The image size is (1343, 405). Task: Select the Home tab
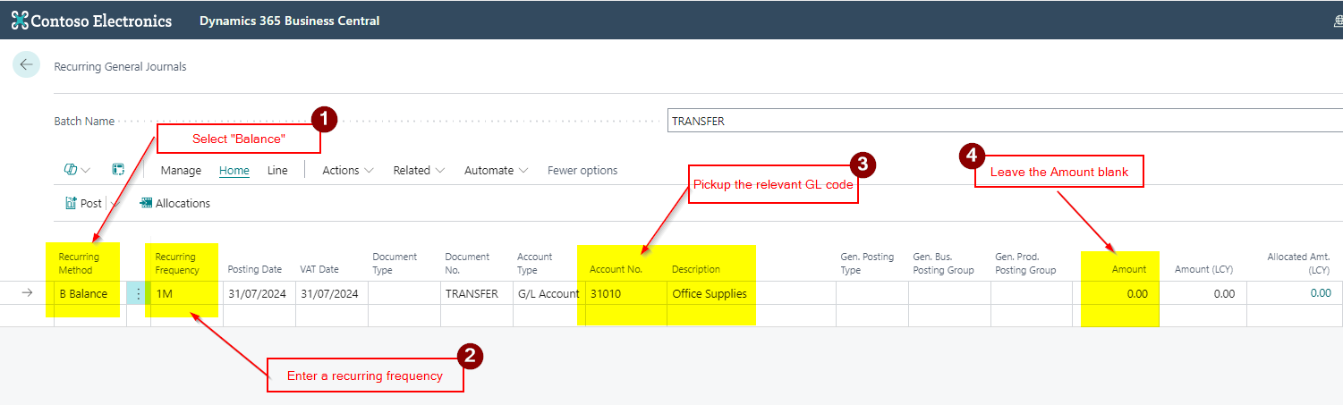coord(234,170)
